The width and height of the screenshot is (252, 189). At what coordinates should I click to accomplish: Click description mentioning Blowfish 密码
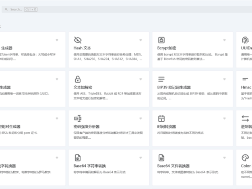192,57
